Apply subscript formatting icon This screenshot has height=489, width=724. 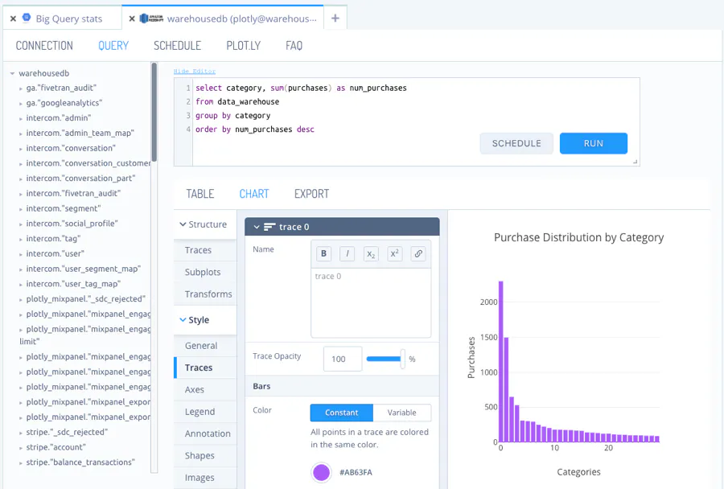click(371, 253)
